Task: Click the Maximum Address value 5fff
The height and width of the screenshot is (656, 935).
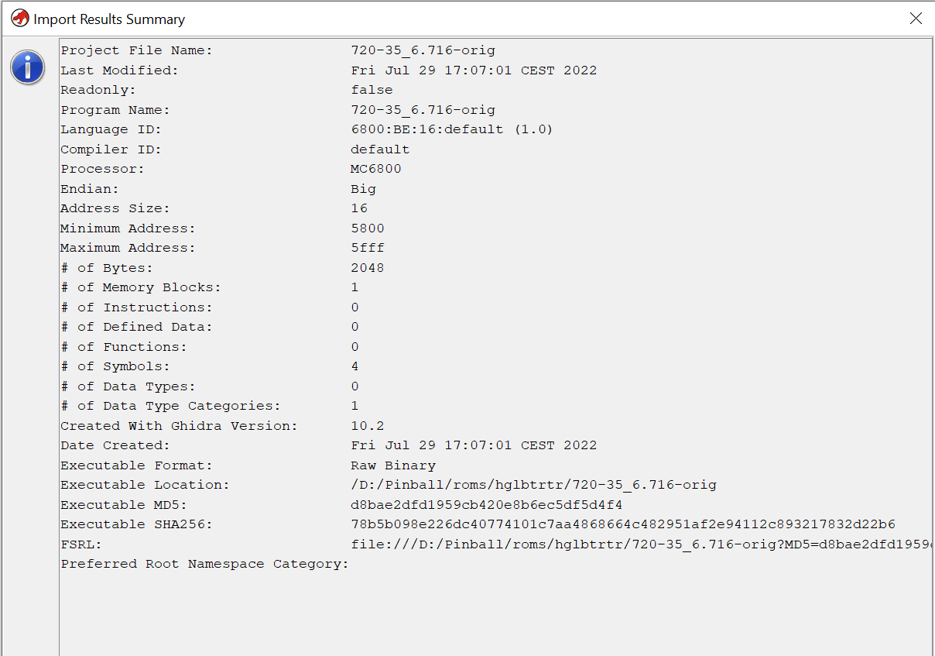Action: (x=368, y=248)
